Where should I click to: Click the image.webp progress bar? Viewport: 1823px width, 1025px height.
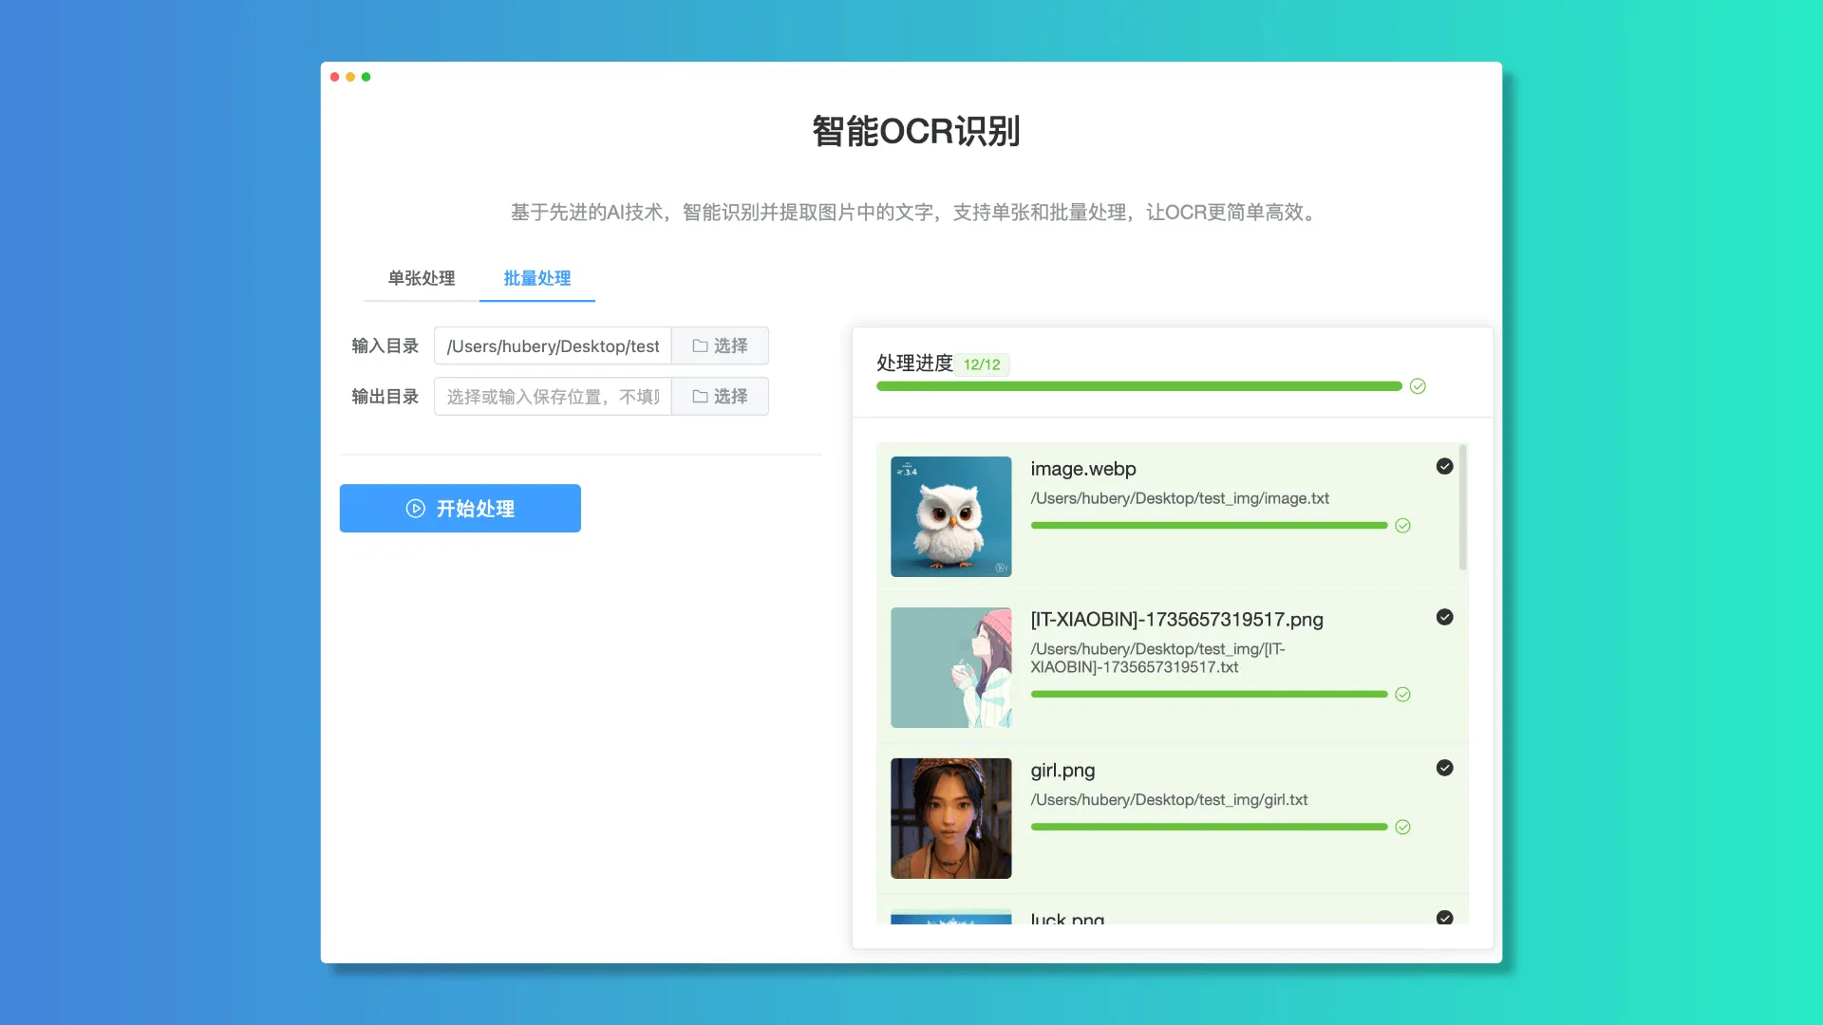click(x=1209, y=526)
